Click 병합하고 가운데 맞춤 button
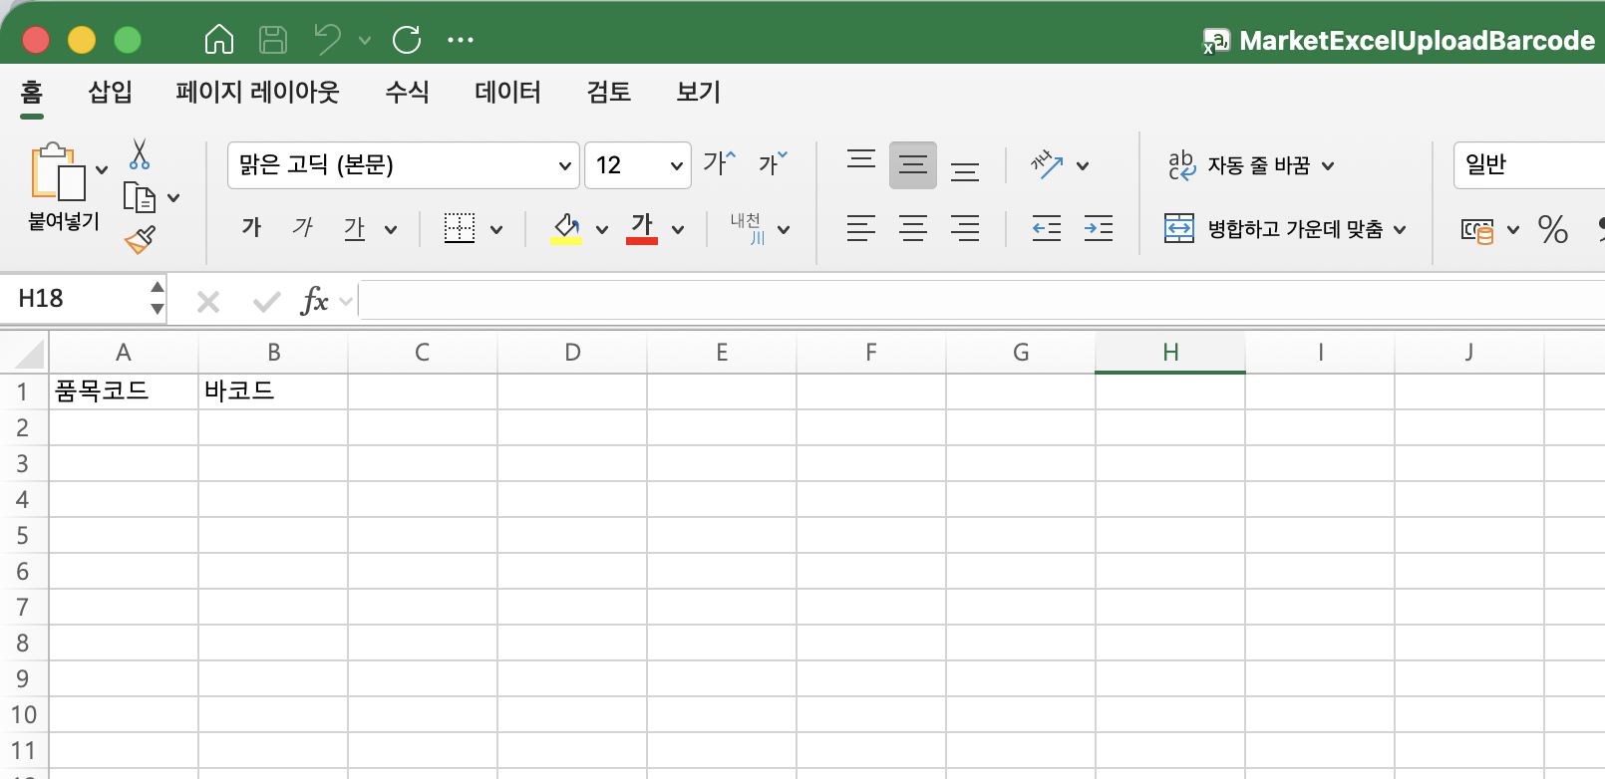Screen dimensions: 1605x779 (1285, 229)
